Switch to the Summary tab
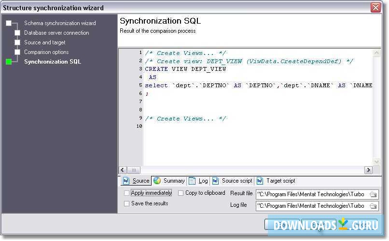389x241 pixels. click(x=169, y=181)
